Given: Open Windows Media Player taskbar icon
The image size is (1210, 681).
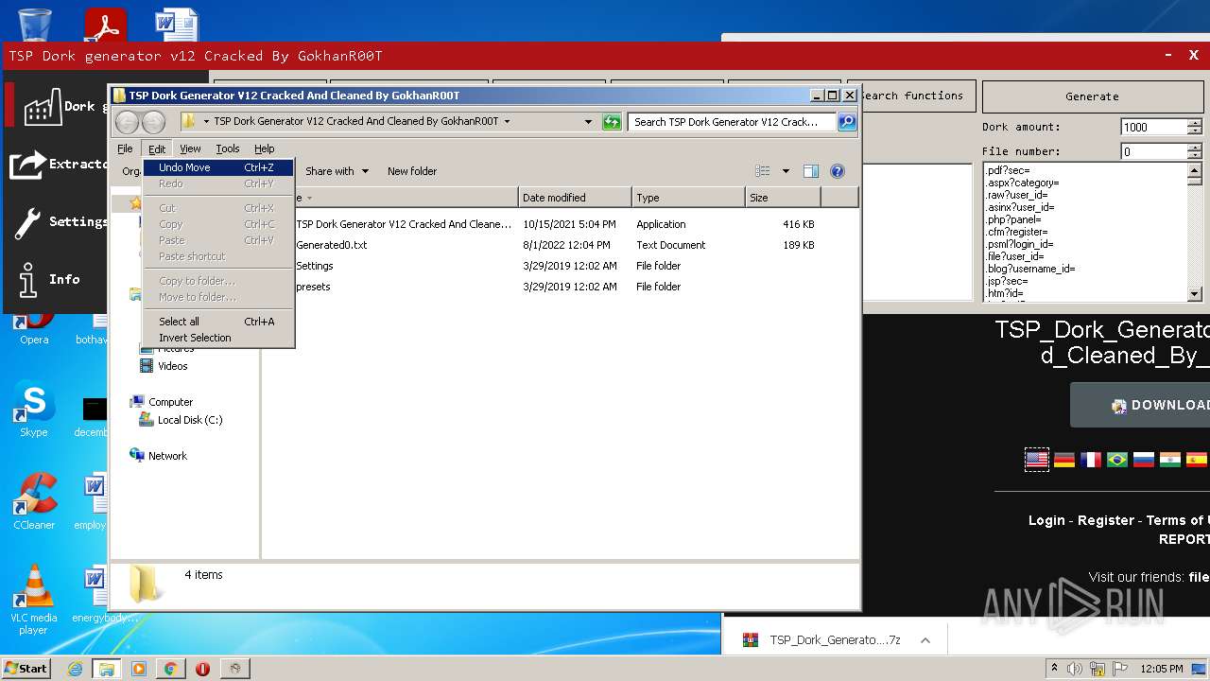Looking at the screenshot, I should [139, 669].
